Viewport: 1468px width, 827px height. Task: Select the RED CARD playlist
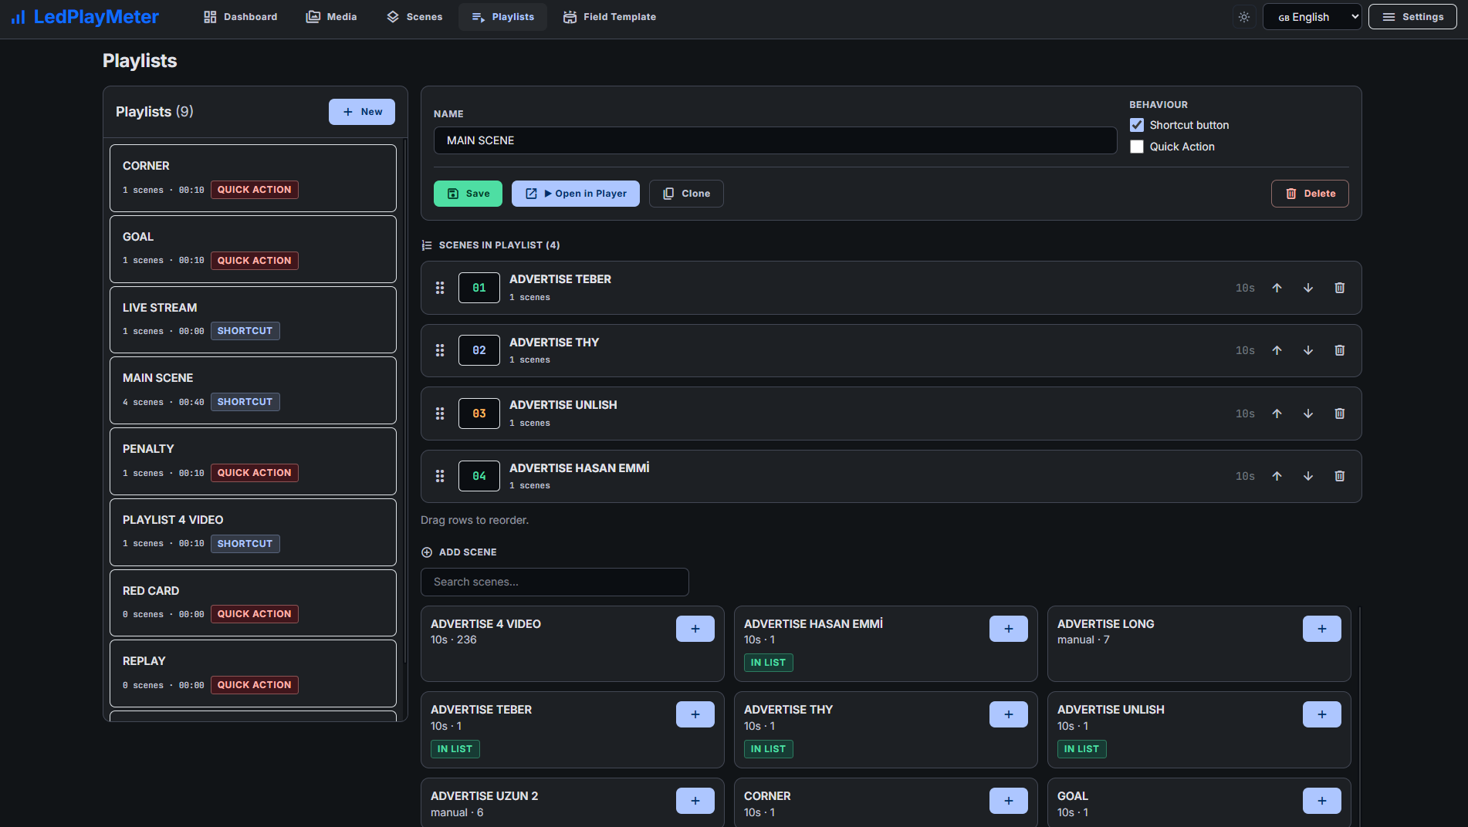coord(253,603)
